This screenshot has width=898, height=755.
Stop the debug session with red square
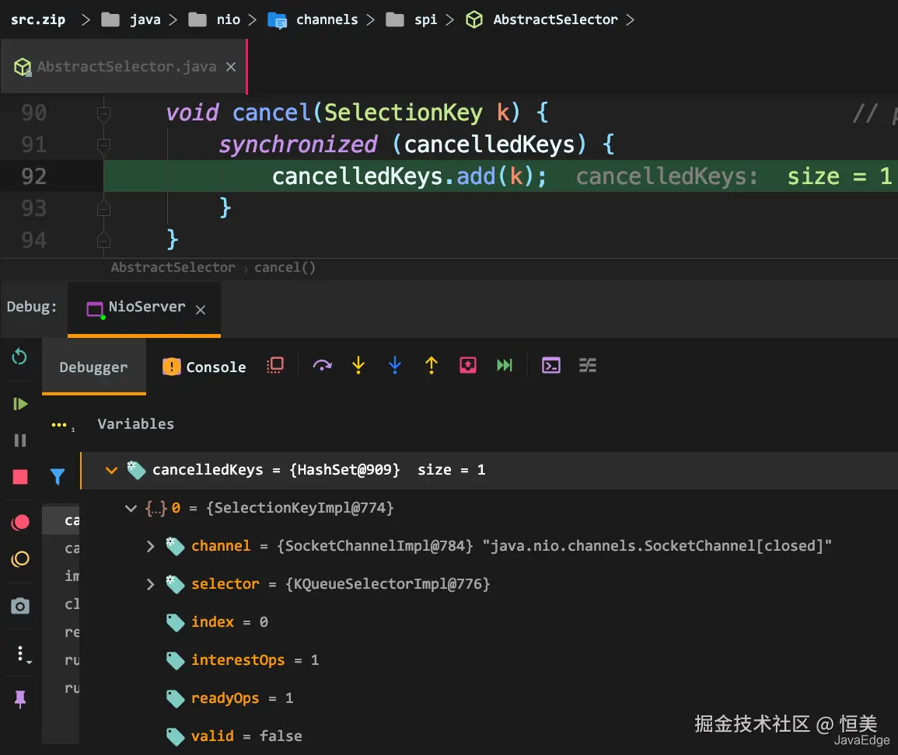pyautogui.click(x=20, y=477)
